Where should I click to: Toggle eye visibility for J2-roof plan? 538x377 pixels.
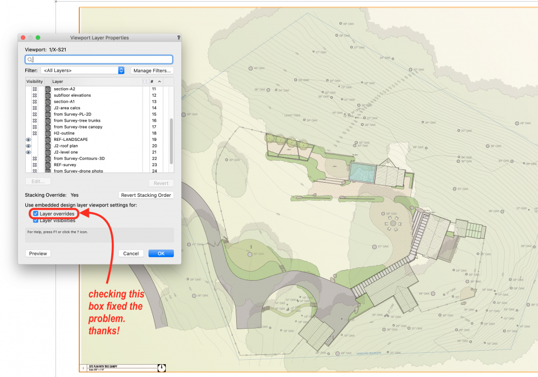tap(29, 146)
